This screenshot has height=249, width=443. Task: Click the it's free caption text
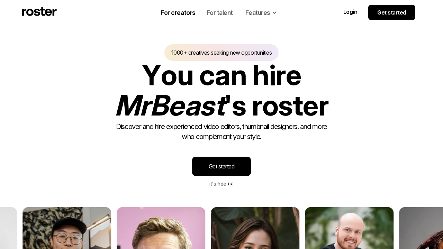[x=218, y=184]
